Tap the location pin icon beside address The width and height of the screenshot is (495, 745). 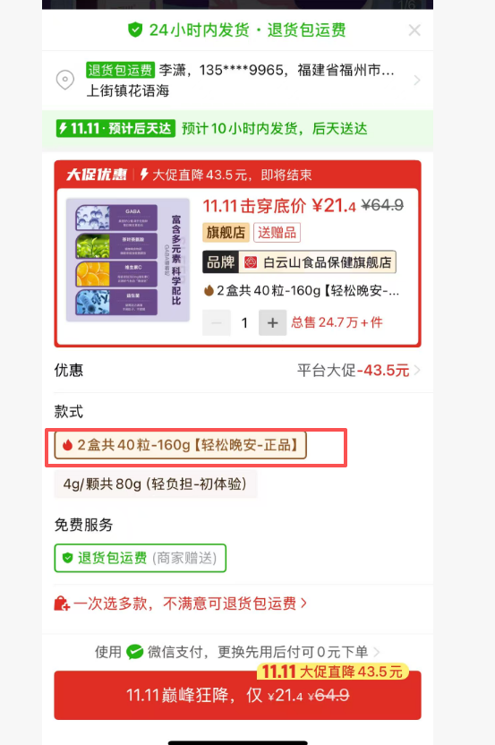65,80
